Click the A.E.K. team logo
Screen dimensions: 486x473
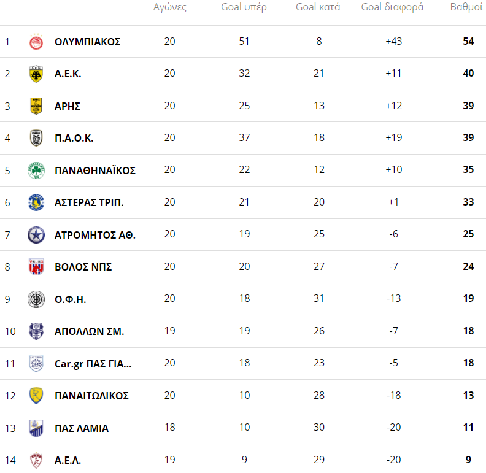click(x=36, y=74)
